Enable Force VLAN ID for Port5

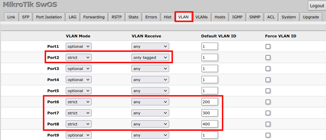tap(268, 91)
